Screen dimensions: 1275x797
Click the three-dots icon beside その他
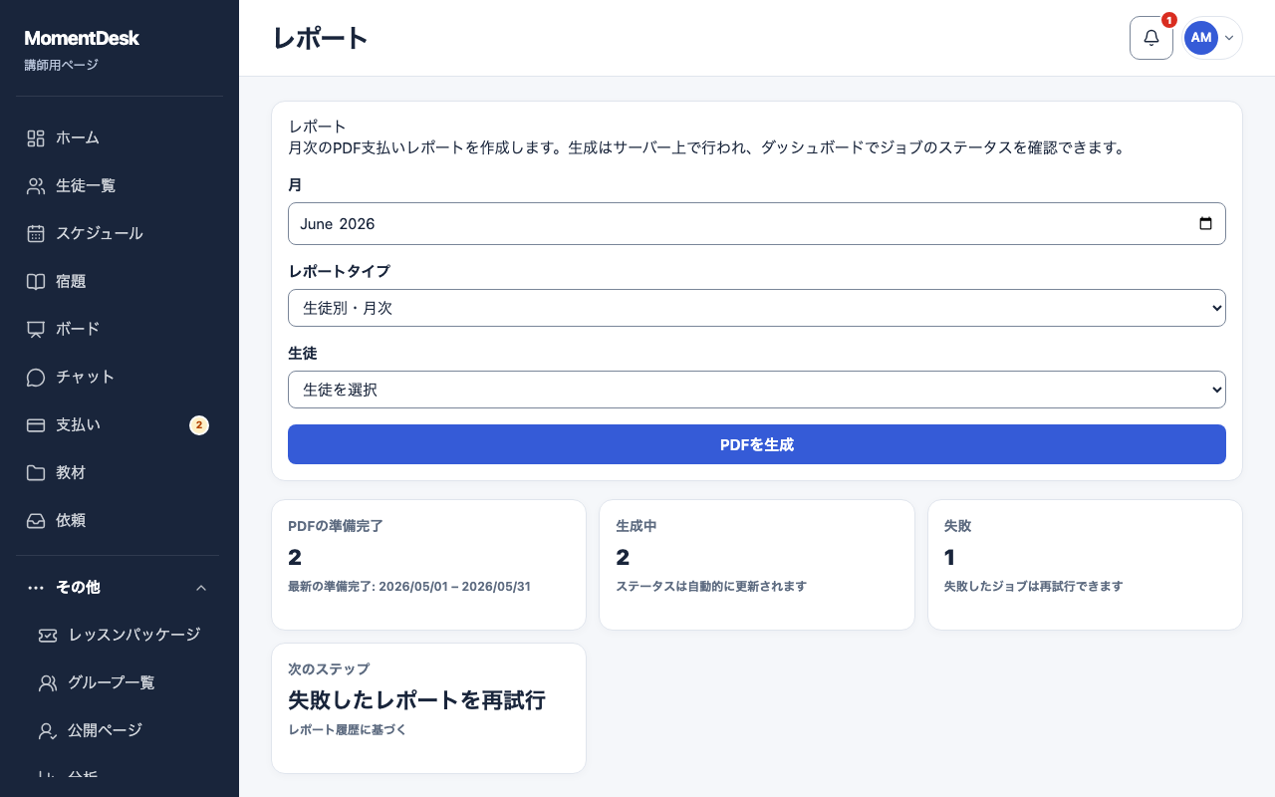(36, 588)
